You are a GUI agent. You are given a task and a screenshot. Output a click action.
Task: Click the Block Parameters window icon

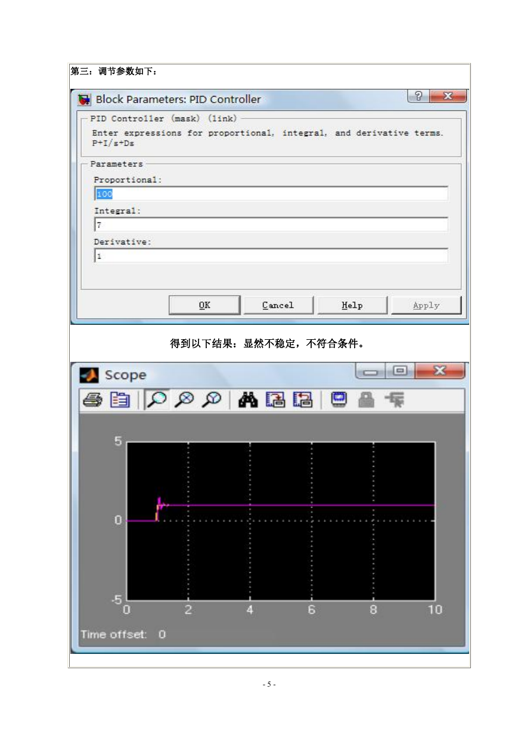coord(85,100)
